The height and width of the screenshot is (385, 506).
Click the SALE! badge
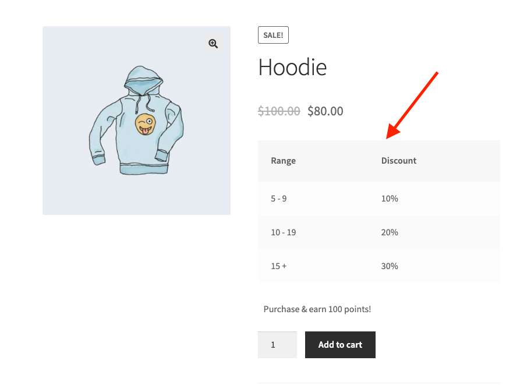pyautogui.click(x=273, y=35)
